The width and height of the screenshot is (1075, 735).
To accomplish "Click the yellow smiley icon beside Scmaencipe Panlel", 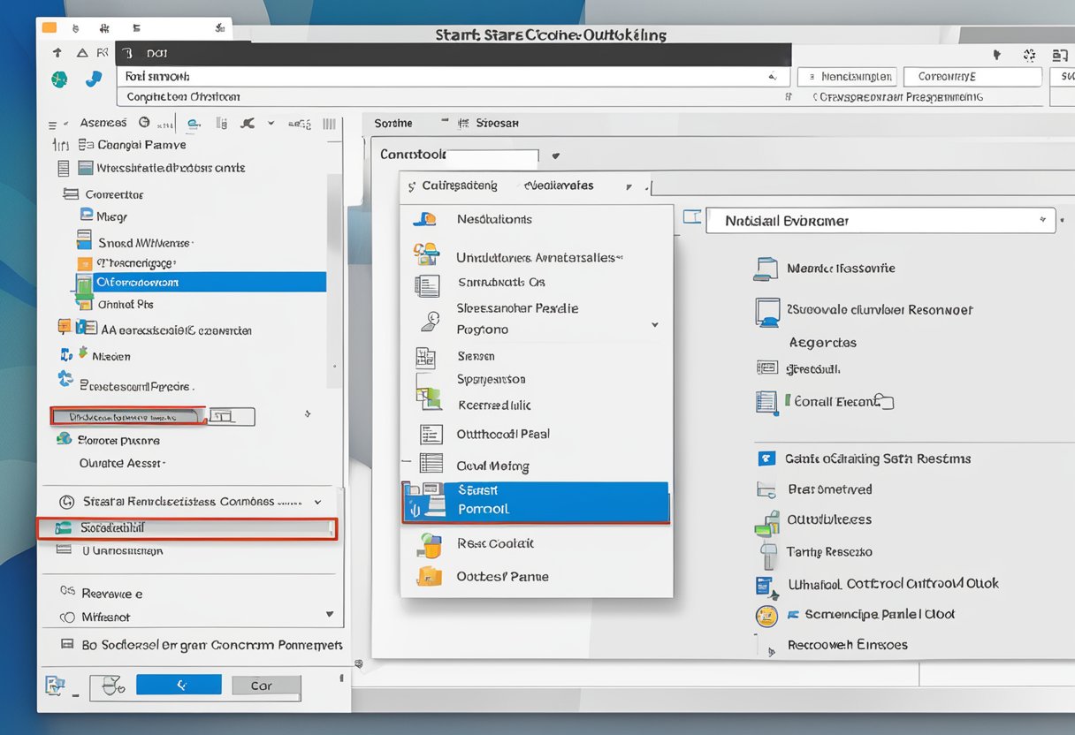I will click(x=766, y=616).
